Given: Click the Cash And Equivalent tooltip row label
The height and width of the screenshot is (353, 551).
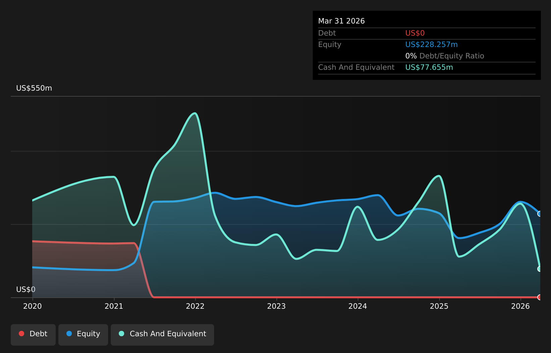Looking at the screenshot, I should pyautogui.click(x=356, y=67).
